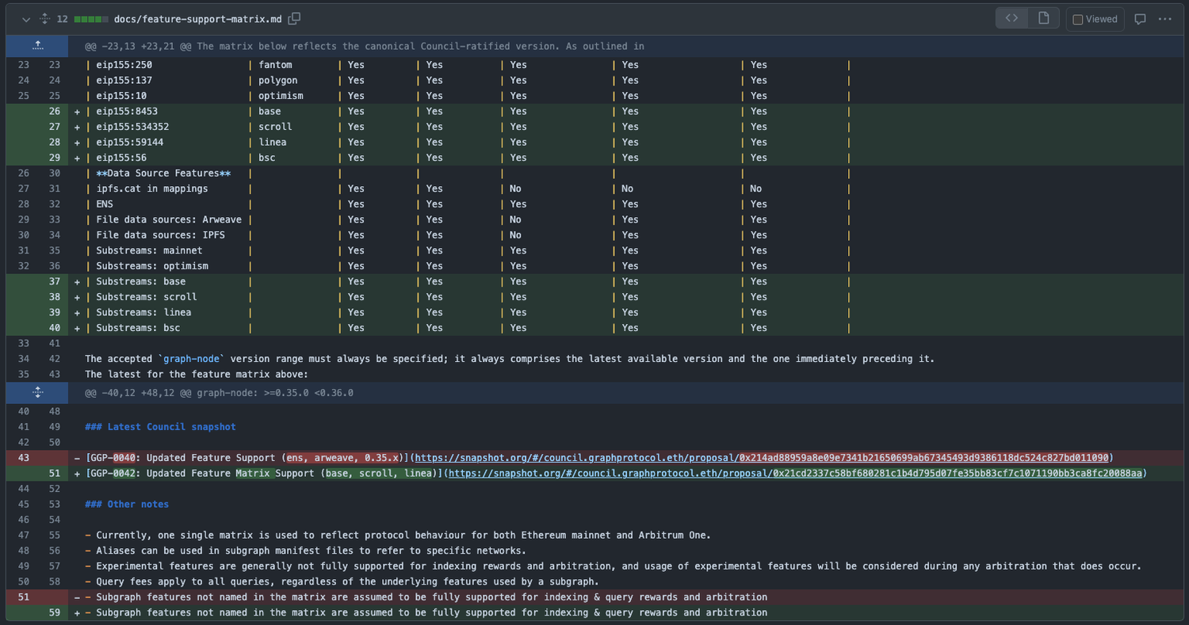Select new line number 37

(54, 281)
